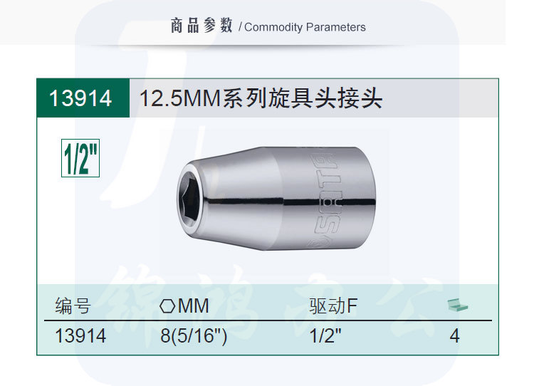Click the 1/2" drive size icon
This screenshot has width=534, height=386.
80,159
